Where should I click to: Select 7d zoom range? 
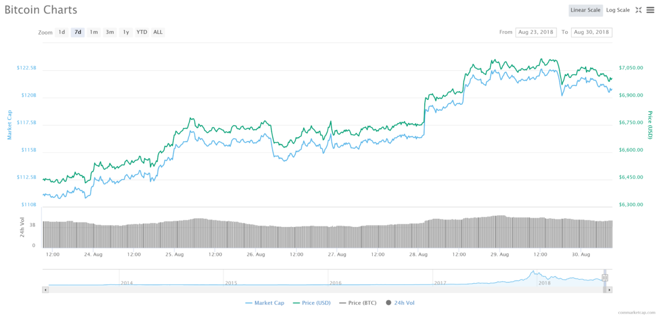point(78,32)
